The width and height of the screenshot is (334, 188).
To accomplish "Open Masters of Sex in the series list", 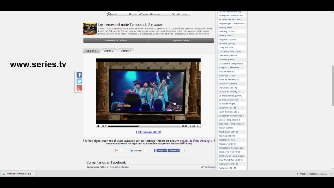I will tap(226, 140).
